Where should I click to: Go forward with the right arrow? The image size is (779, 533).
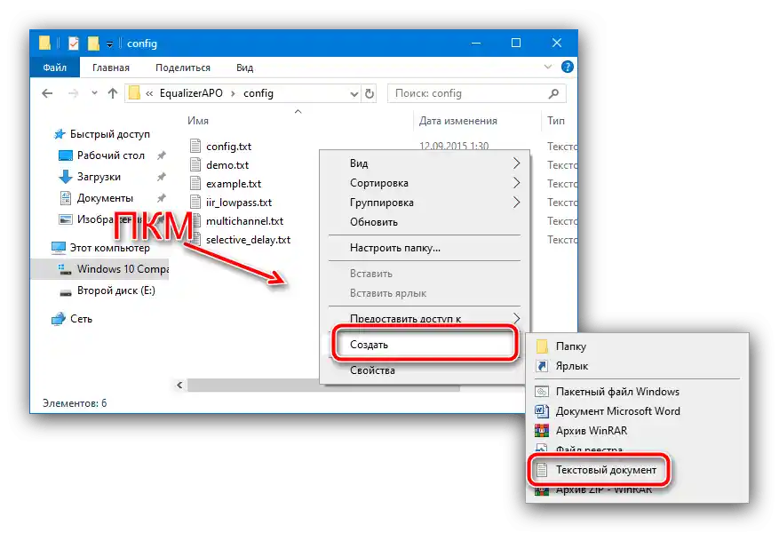tap(73, 93)
